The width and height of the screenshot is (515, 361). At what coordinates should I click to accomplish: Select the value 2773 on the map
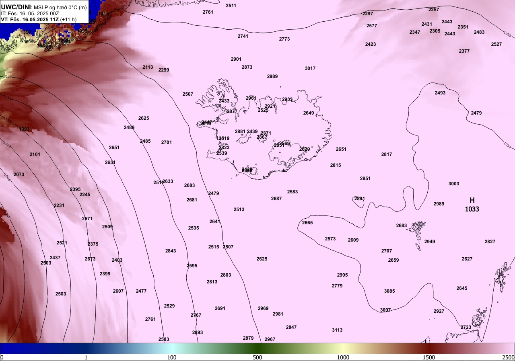pyautogui.click(x=284, y=39)
